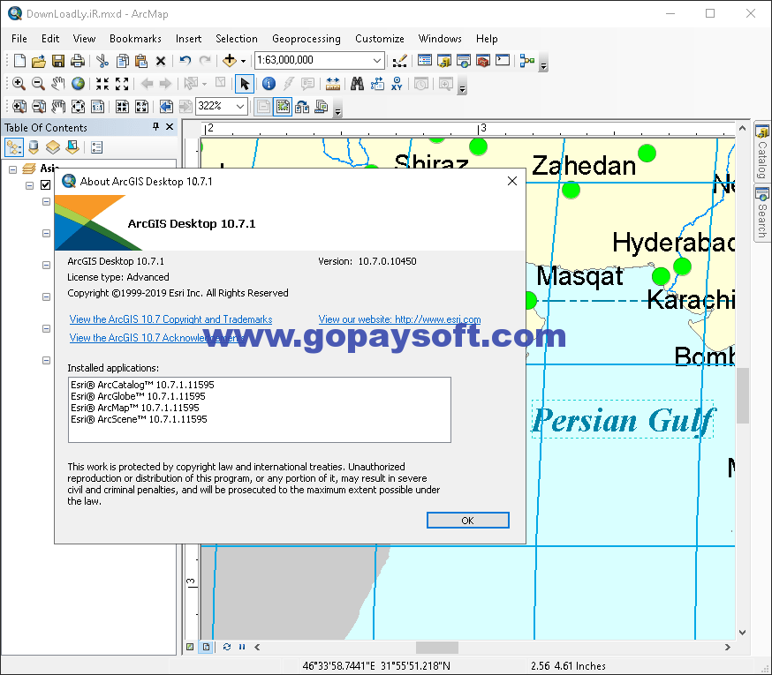Select the Zoom In tool on Tools toolbar
This screenshot has width=772, height=675.
tap(19, 84)
